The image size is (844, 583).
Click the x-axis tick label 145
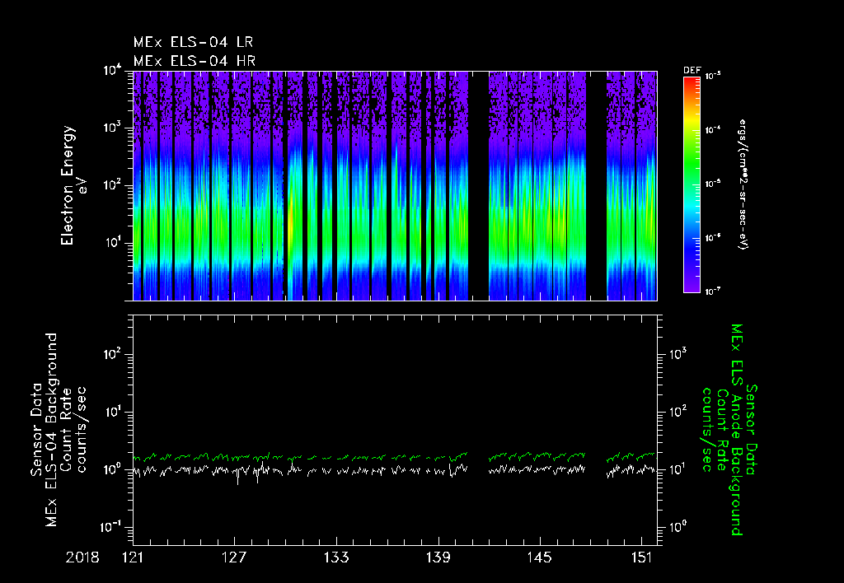pyautogui.click(x=540, y=557)
